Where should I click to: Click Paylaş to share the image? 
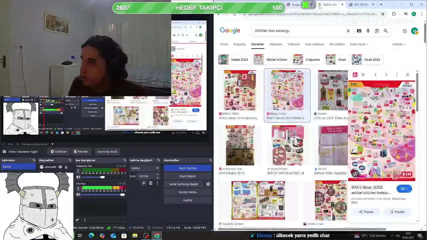(x=366, y=212)
